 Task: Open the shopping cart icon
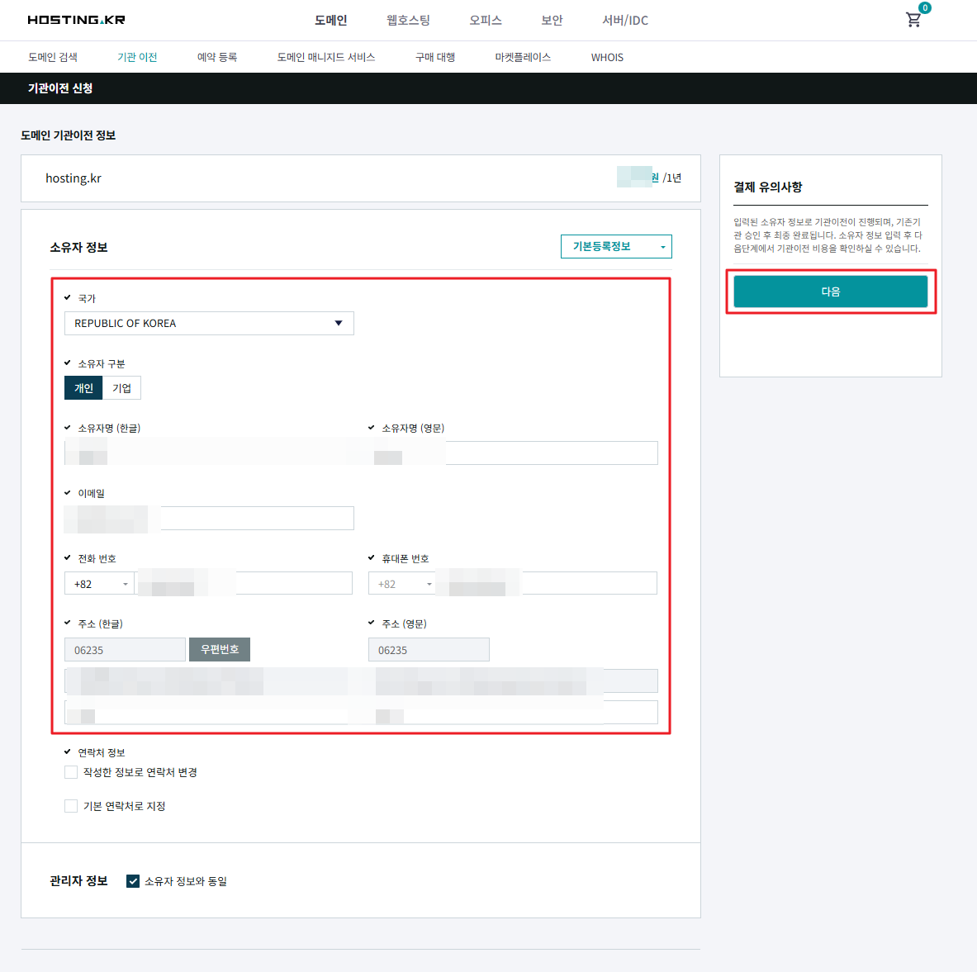pos(913,20)
